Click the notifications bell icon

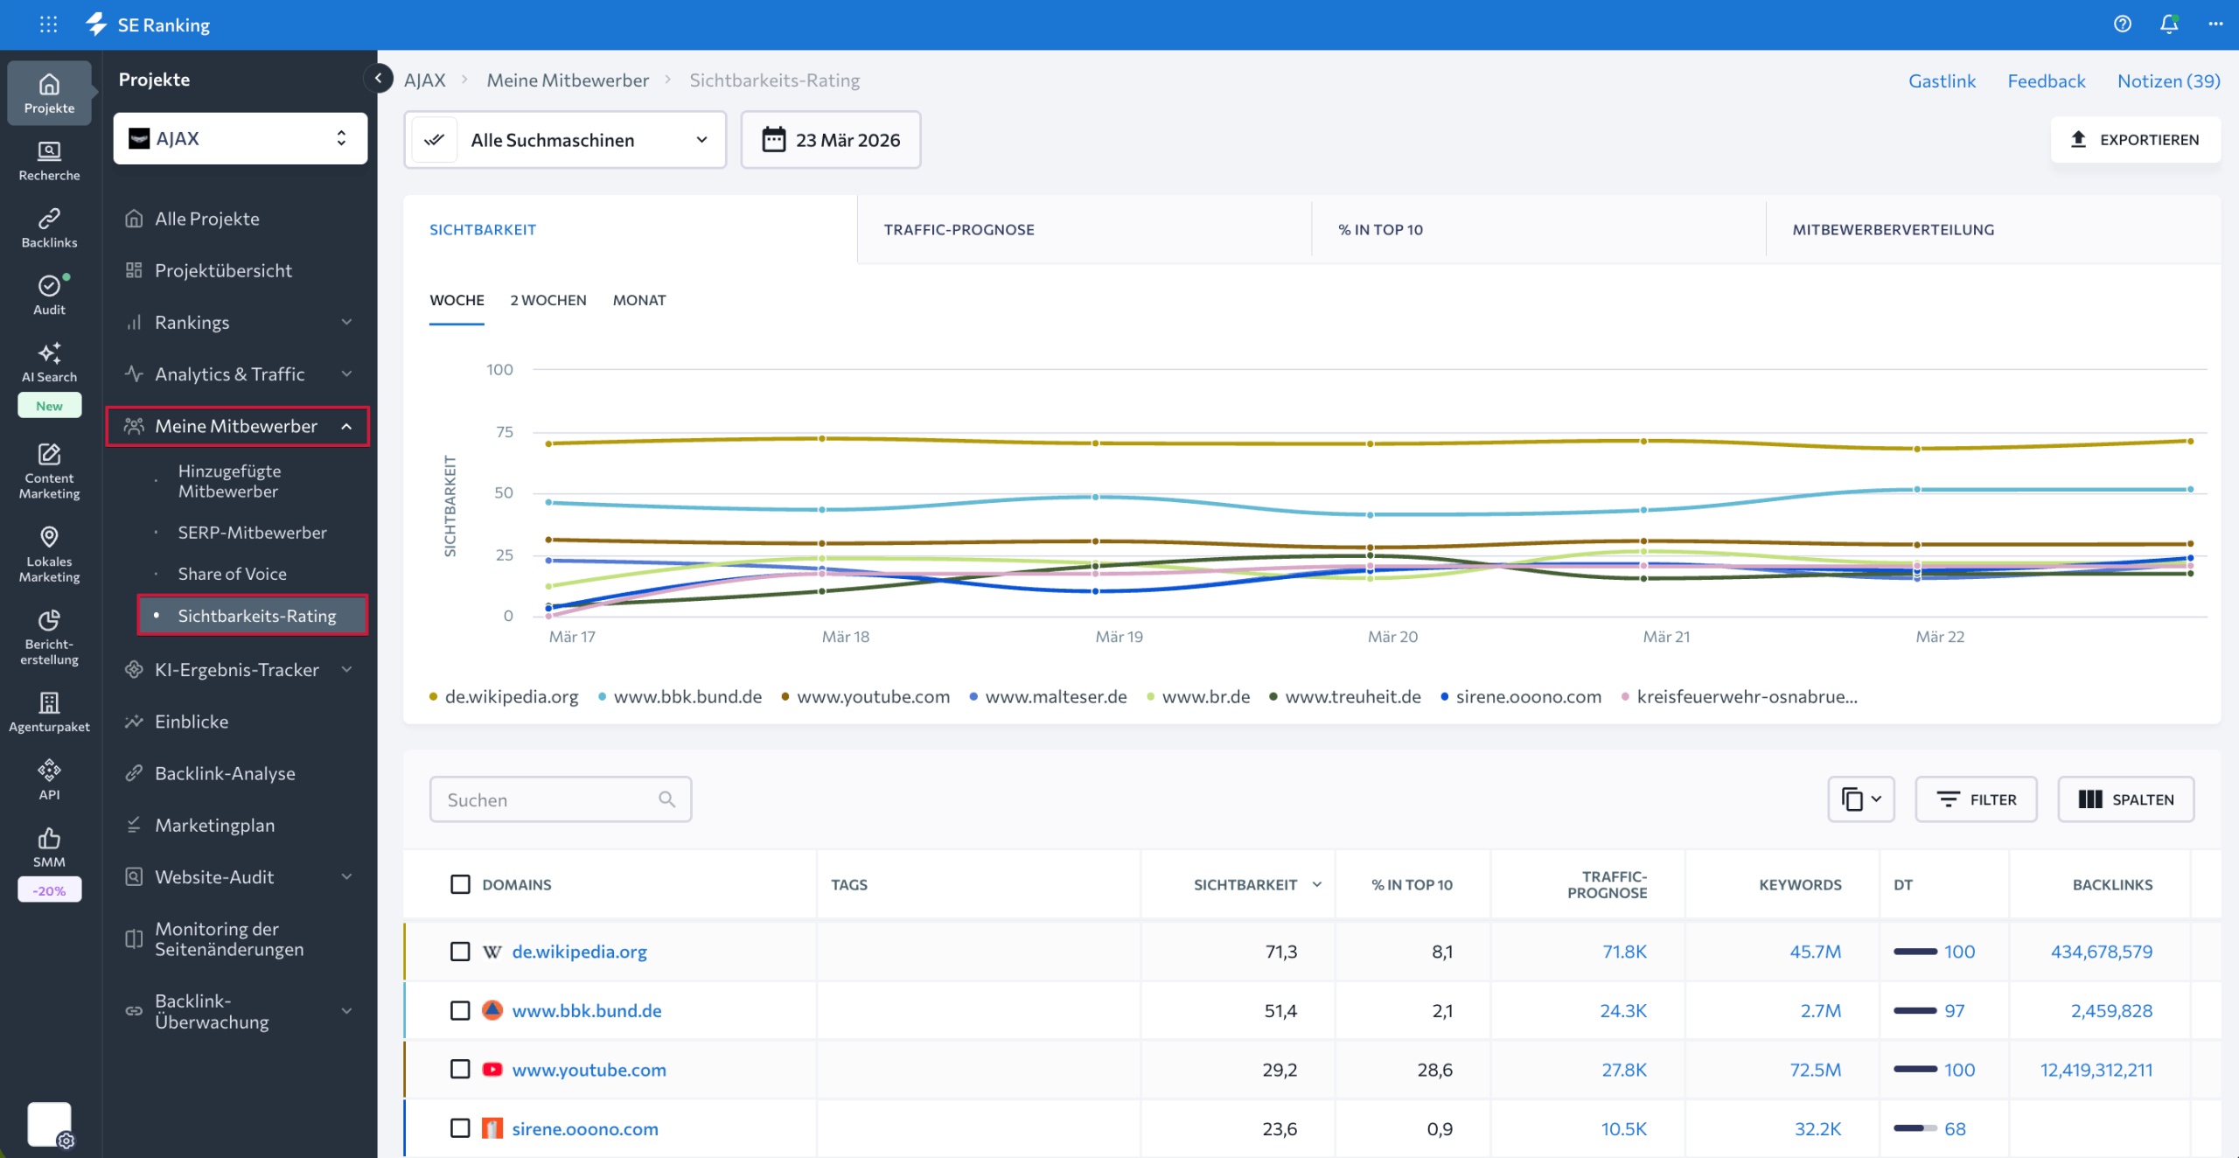[x=2168, y=24]
